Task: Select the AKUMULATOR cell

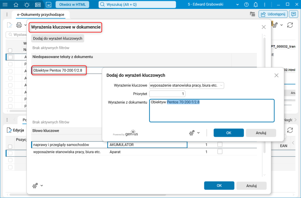Action: tap(147, 145)
